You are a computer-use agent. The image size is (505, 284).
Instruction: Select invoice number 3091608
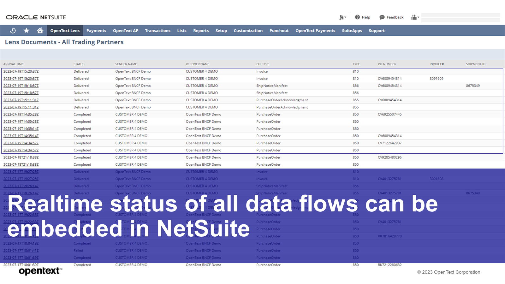tap(436, 179)
